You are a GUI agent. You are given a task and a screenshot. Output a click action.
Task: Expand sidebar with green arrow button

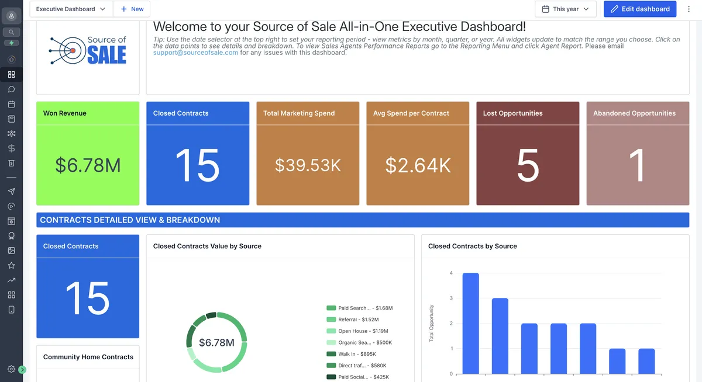[x=22, y=369]
